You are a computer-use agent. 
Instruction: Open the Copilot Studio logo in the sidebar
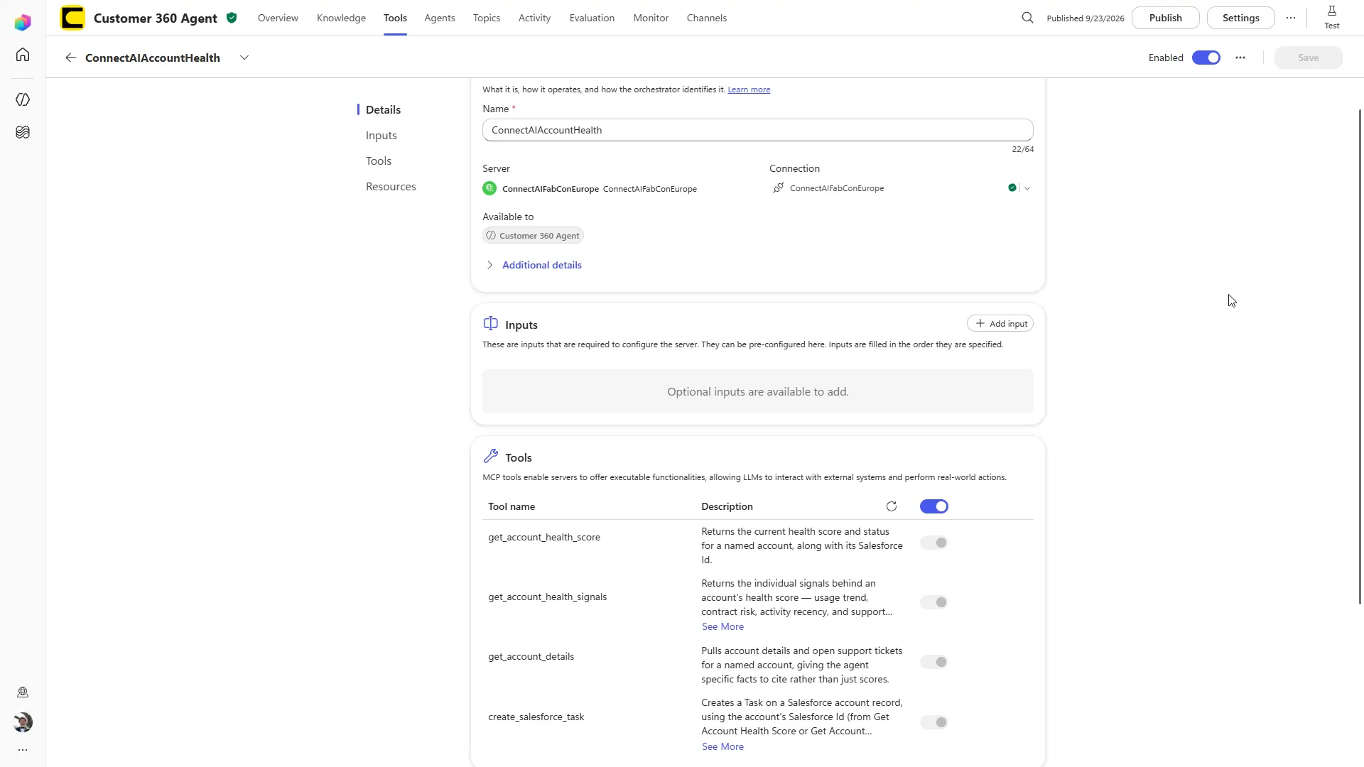coord(23,22)
